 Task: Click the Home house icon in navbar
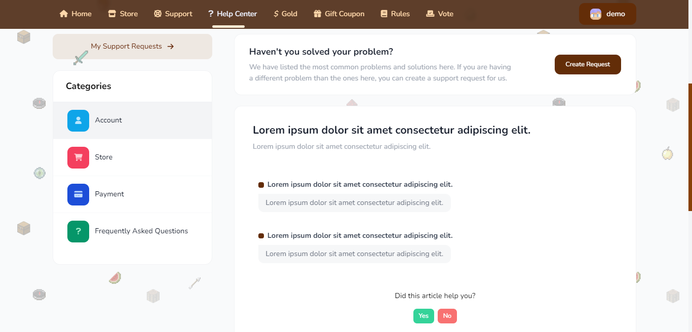pyautogui.click(x=64, y=14)
